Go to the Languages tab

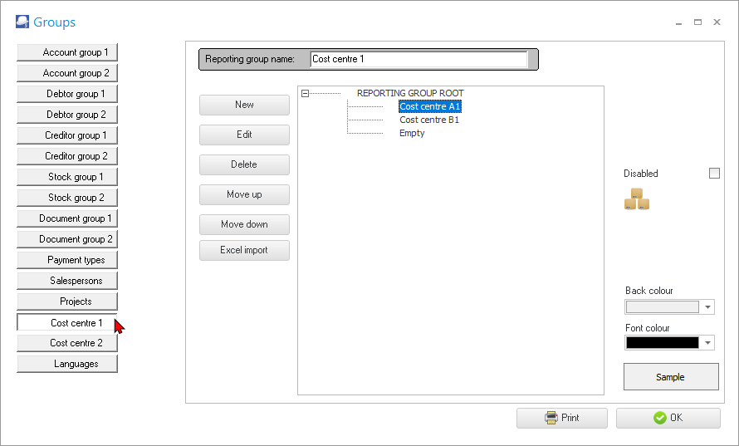tap(67, 364)
